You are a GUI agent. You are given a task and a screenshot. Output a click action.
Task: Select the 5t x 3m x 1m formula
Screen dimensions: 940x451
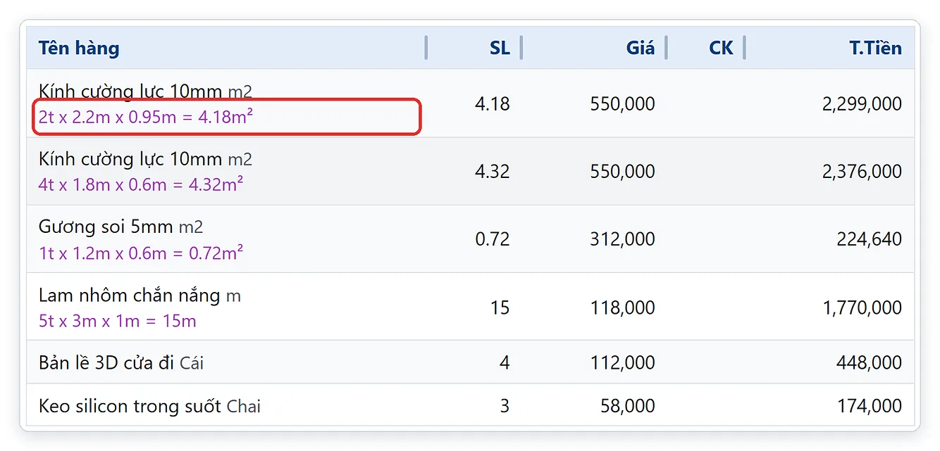(118, 321)
